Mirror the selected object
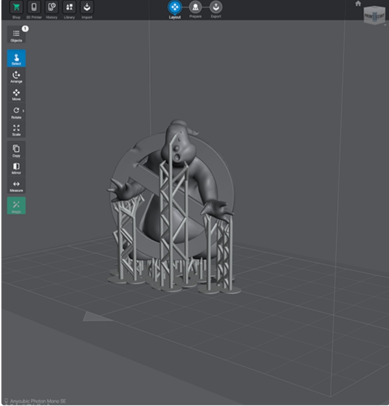This screenshot has height=406, width=389. click(x=16, y=168)
